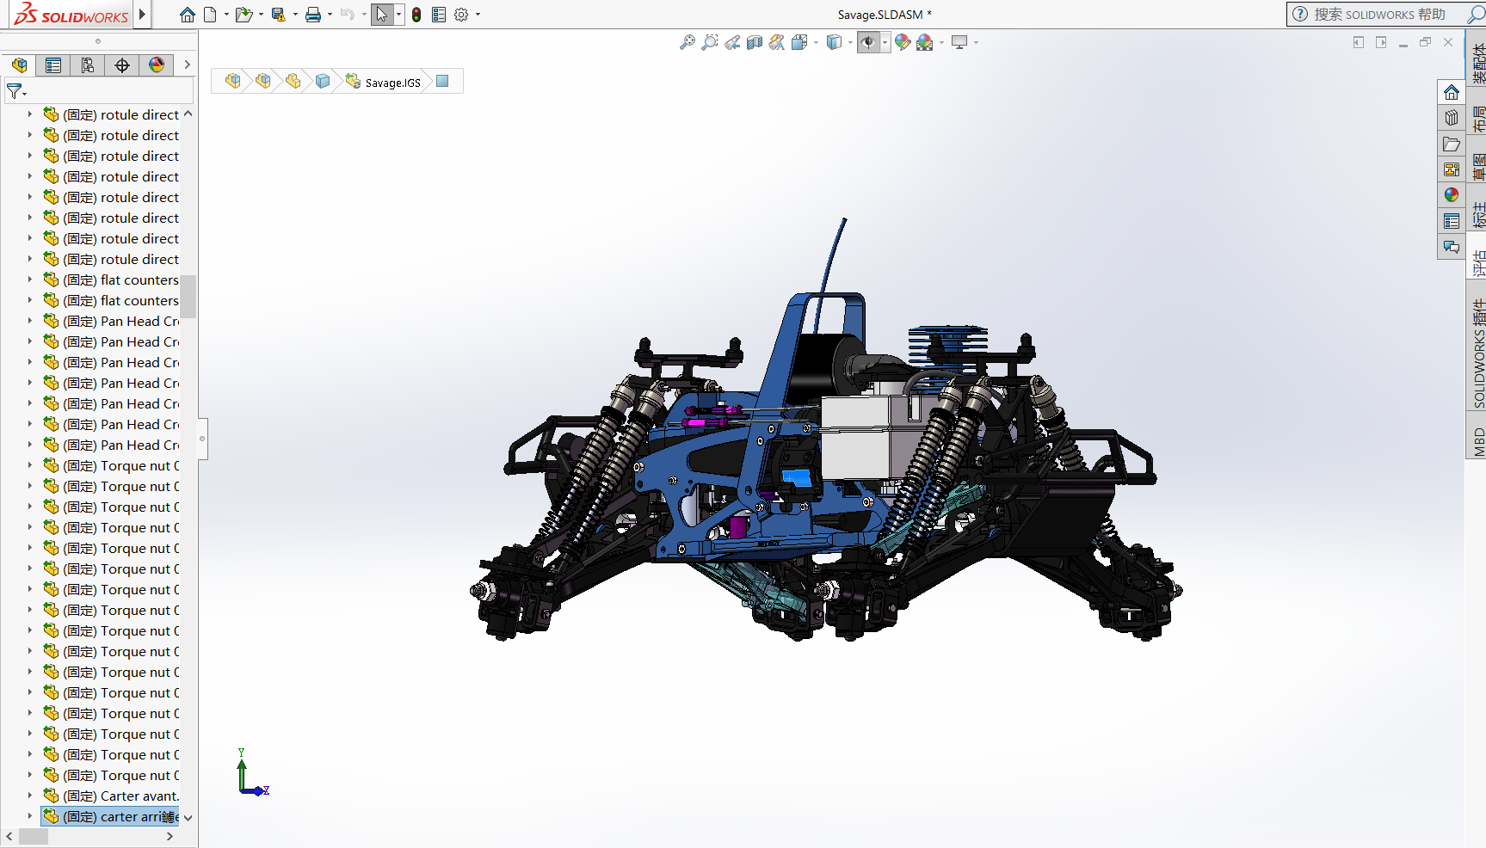Viewport: 1486px width, 848px height.
Task: Expand the SOLIDWORKS menu arrow beside logo
Action: 142,14
